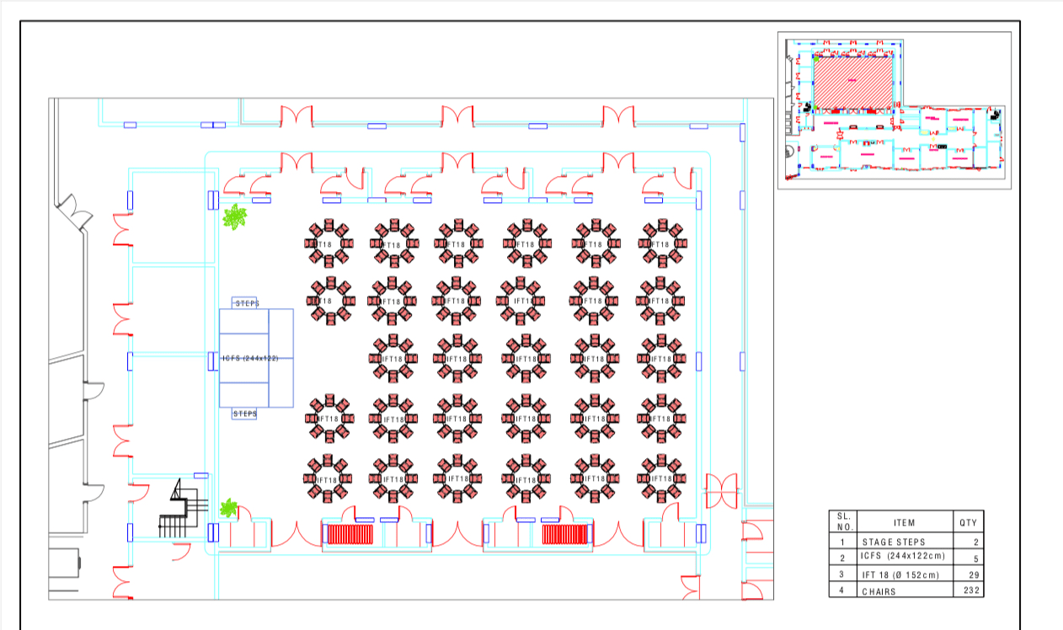Select the ICFS (244x122) stage platform label
Viewport: 1063px width, 630px height.
(249, 358)
